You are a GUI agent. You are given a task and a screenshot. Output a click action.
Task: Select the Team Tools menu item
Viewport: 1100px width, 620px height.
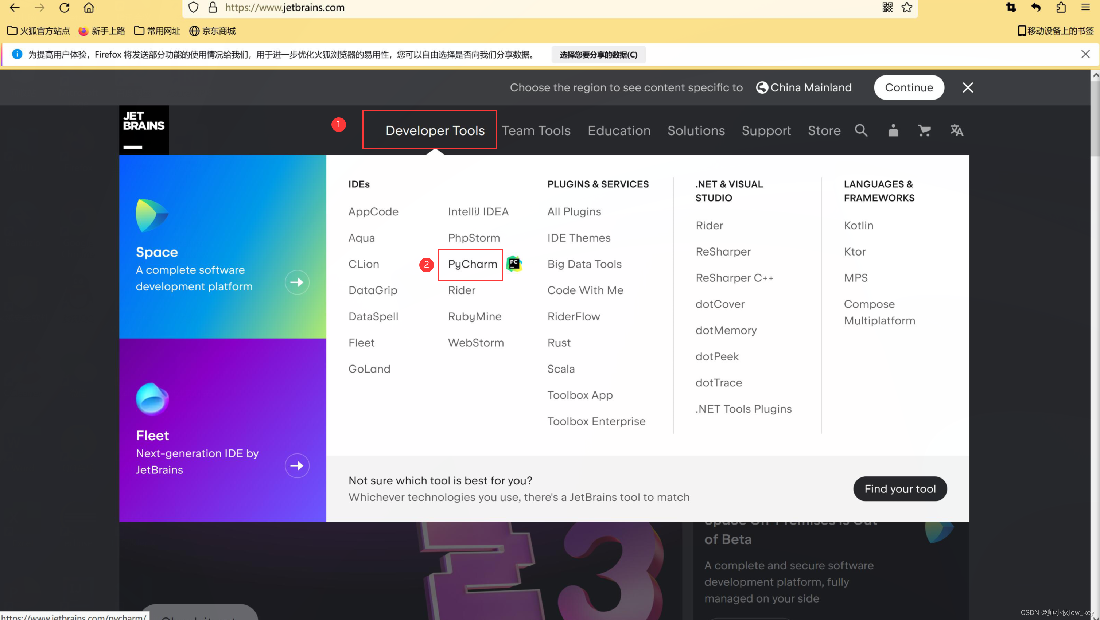[536, 130]
